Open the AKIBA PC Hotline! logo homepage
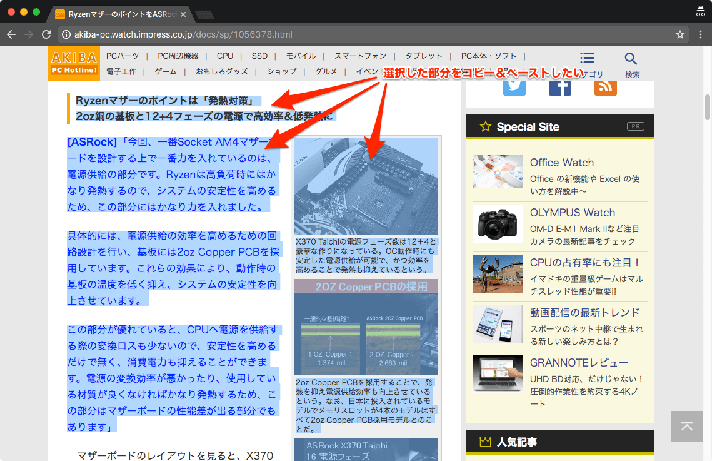This screenshot has height=461, width=712. (x=74, y=64)
